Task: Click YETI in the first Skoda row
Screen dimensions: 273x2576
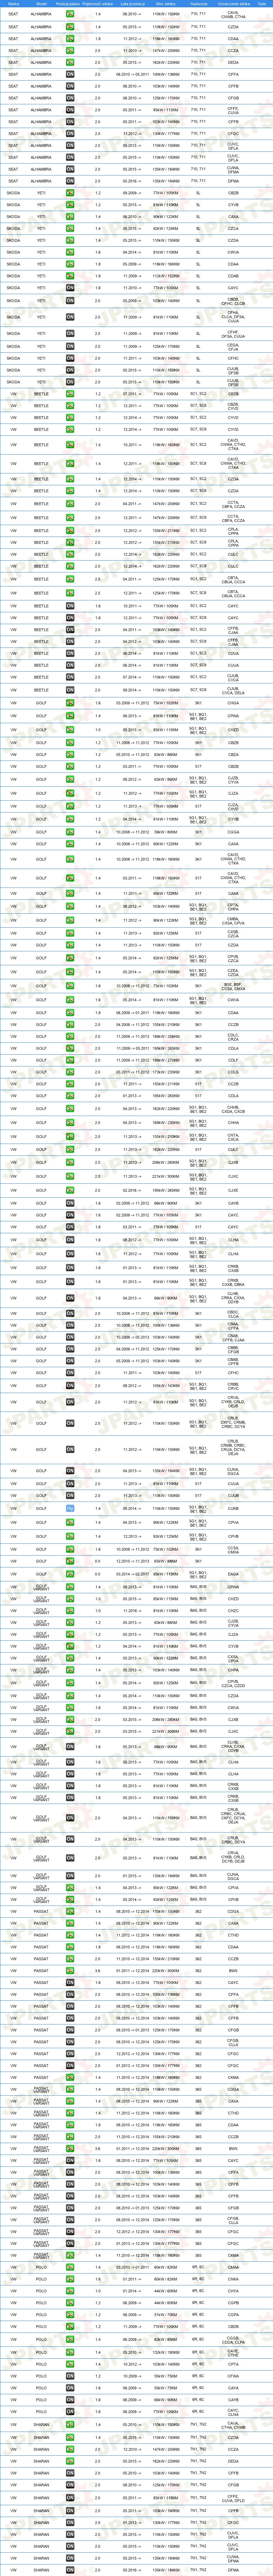Action: (x=41, y=193)
